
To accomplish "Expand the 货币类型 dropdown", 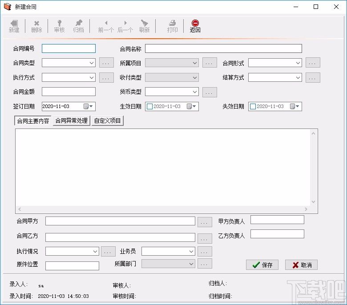I will click(x=195, y=92).
